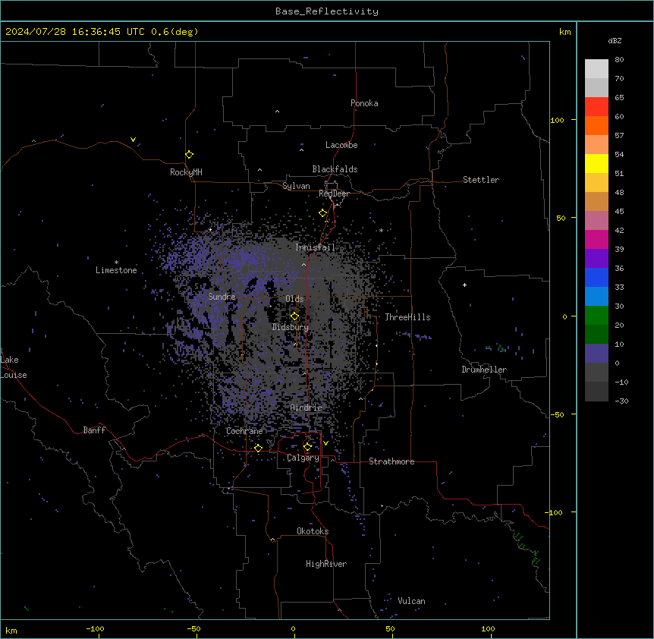
Task: Click the -30 value in the dBZ legend
Action: 621,401
